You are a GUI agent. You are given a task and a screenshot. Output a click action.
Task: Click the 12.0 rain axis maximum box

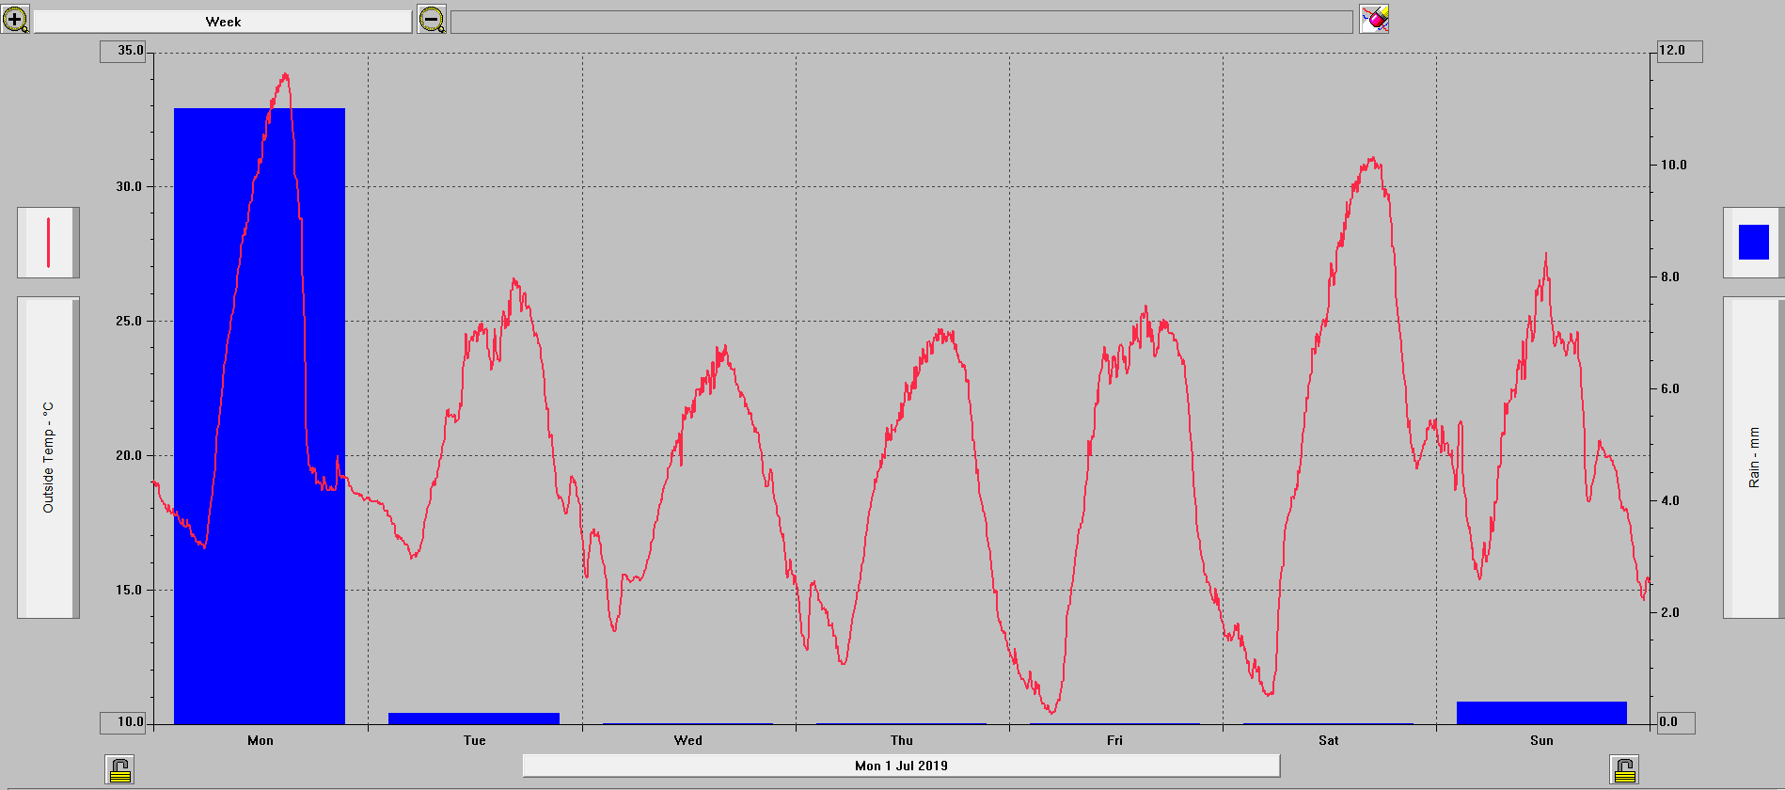(x=1677, y=51)
